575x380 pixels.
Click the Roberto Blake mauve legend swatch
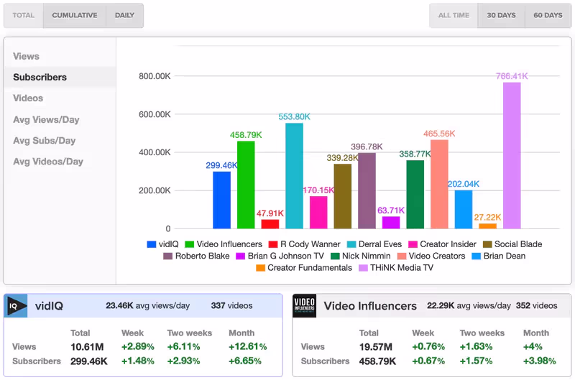(167, 256)
